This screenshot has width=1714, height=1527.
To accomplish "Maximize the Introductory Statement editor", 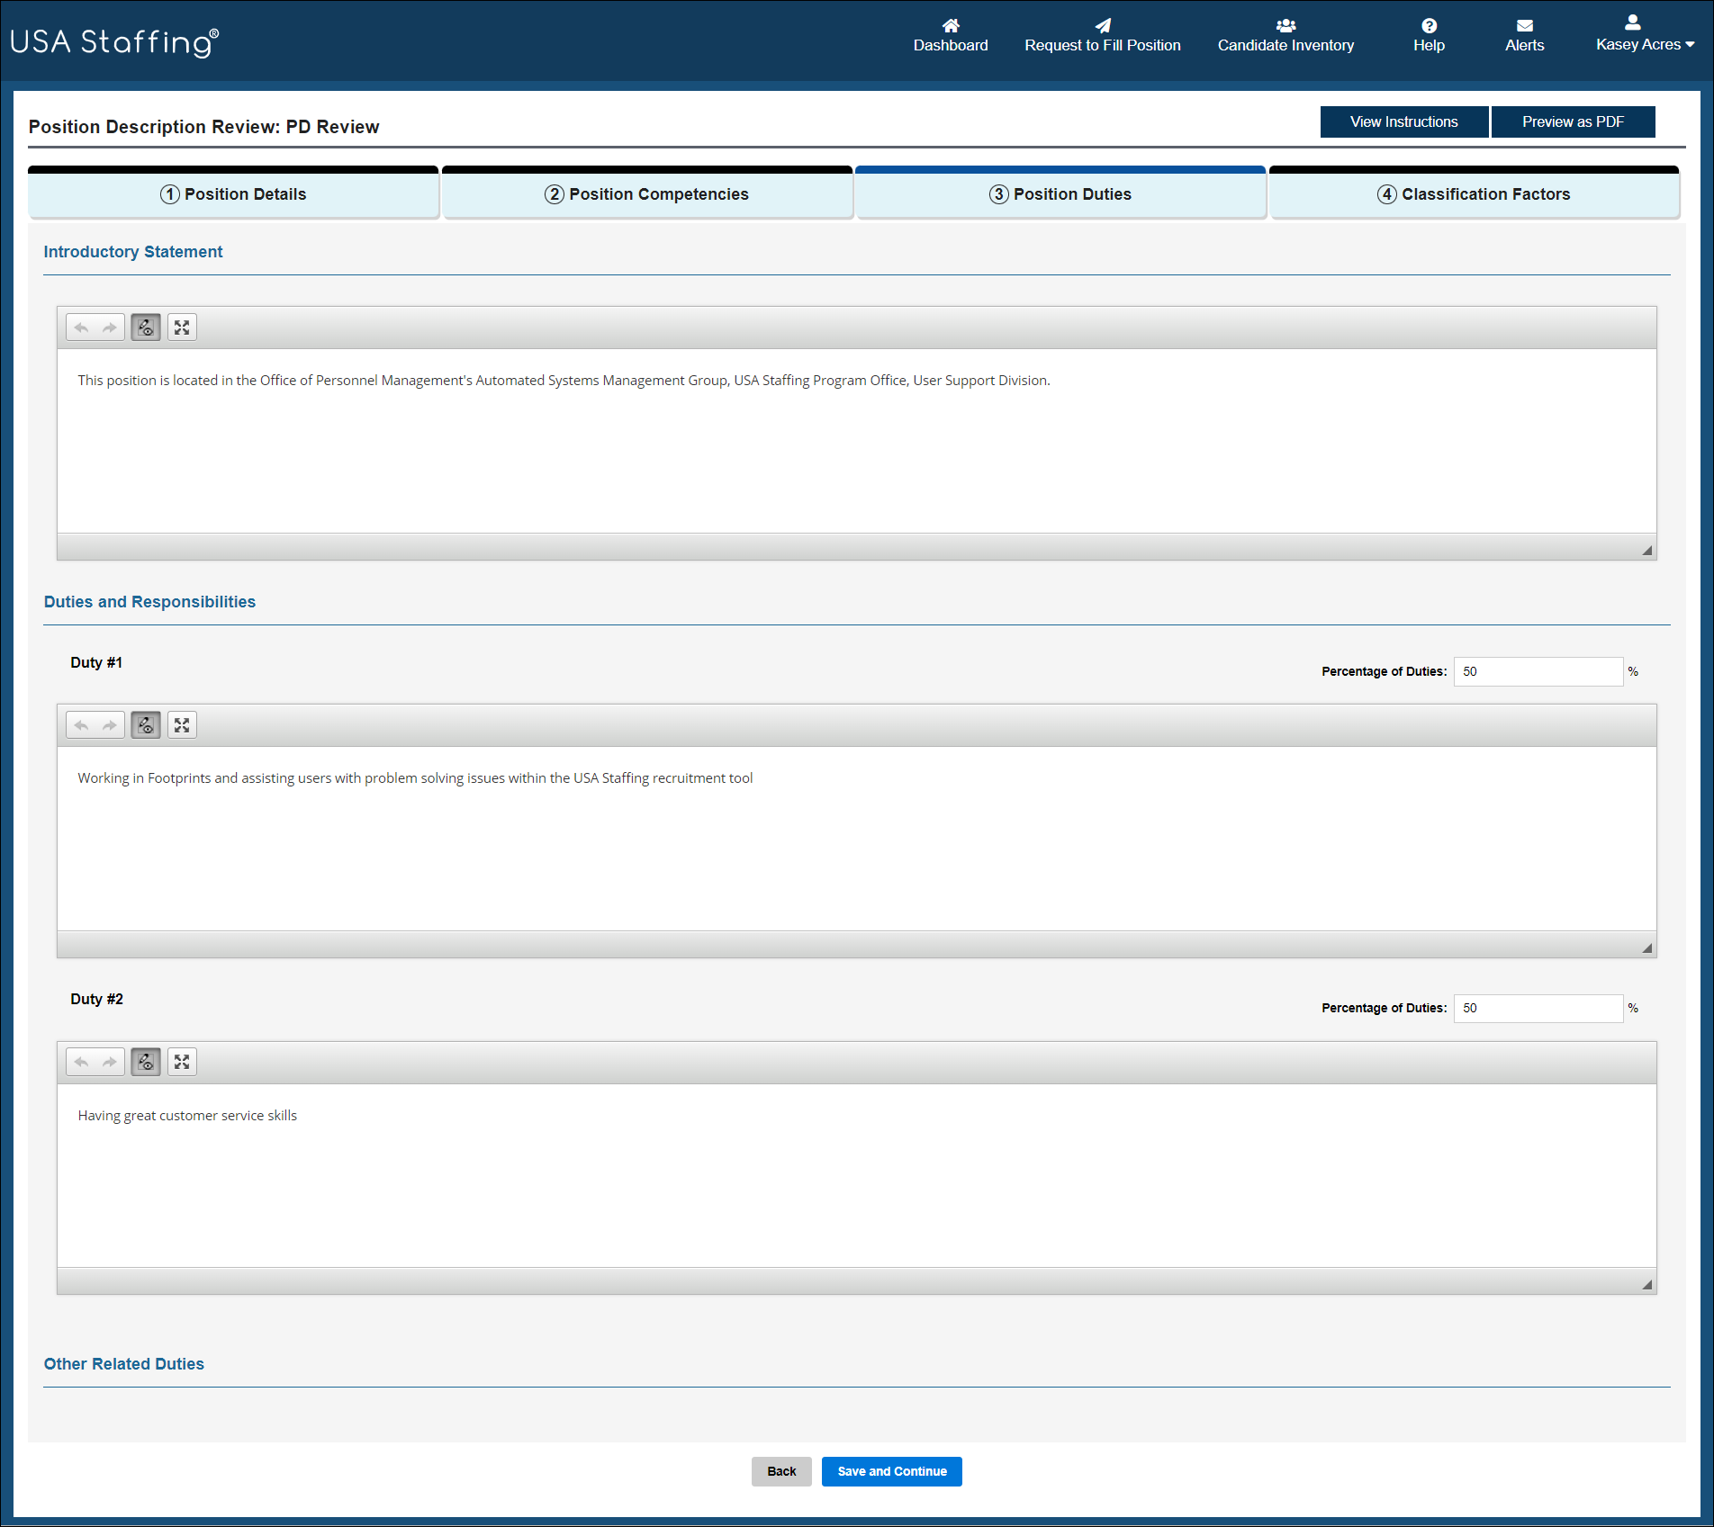I will [182, 328].
